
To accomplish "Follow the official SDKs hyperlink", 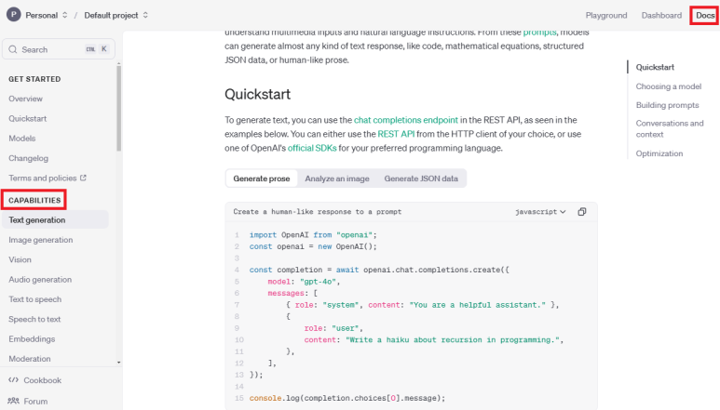I will point(312,148).
